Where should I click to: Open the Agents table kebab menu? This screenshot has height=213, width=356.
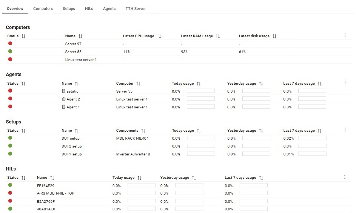[x=345, y=83]
